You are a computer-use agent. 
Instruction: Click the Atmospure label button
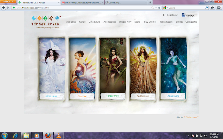[52, 96]
